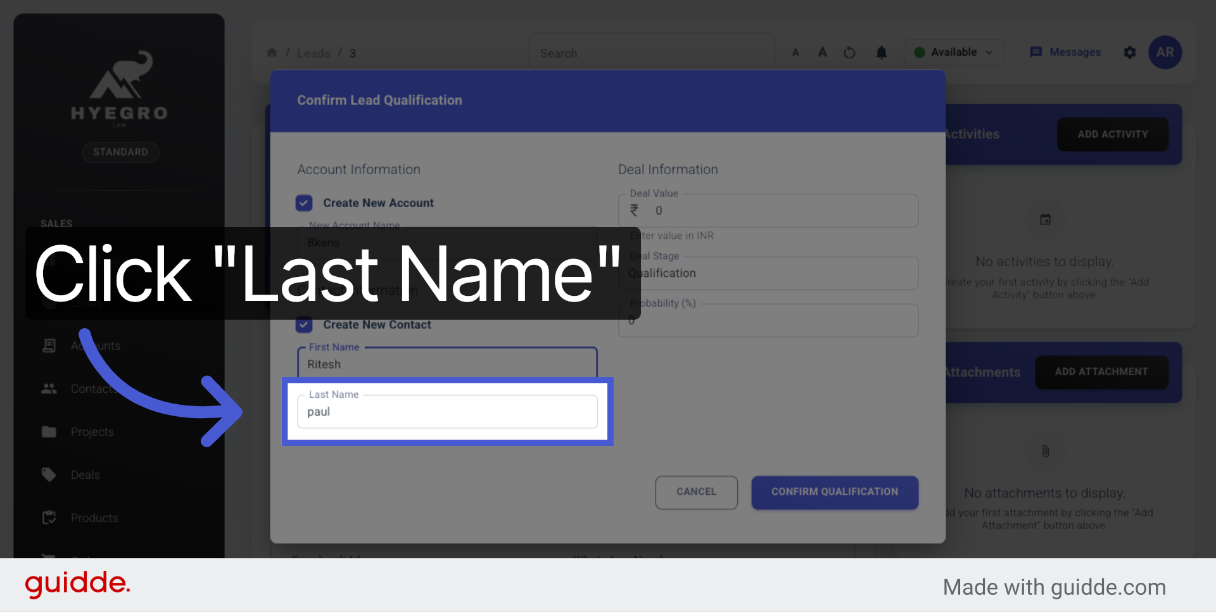The height and width of the screenshot is (612, 1216).
Task: Open the Deal Stage dropdown
Action: [x=768, y=273]
